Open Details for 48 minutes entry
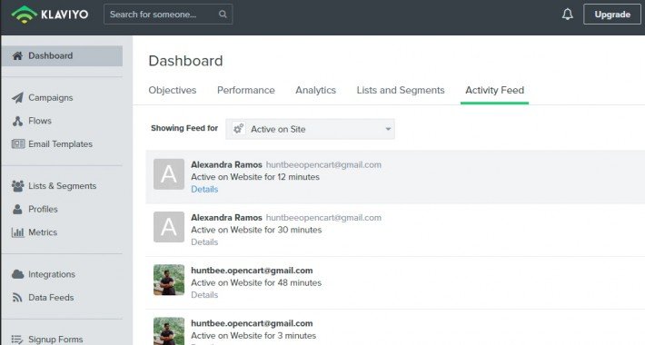 coord(204,295)
